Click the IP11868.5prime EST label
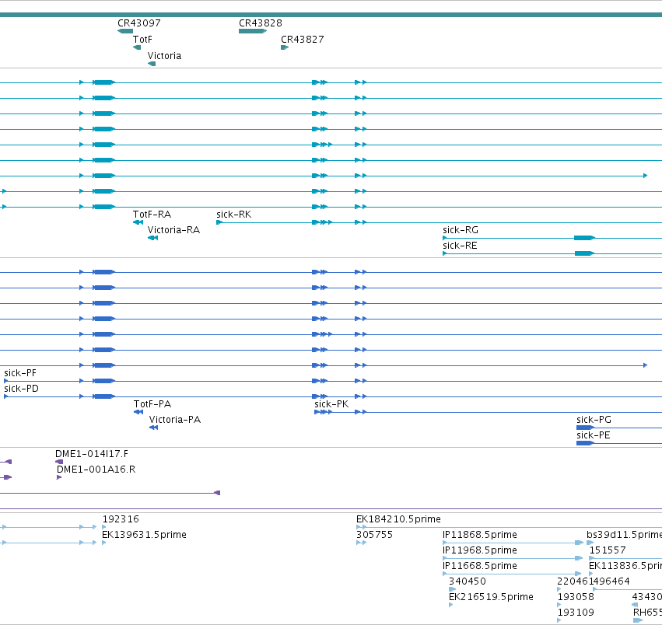 (480, 535)
